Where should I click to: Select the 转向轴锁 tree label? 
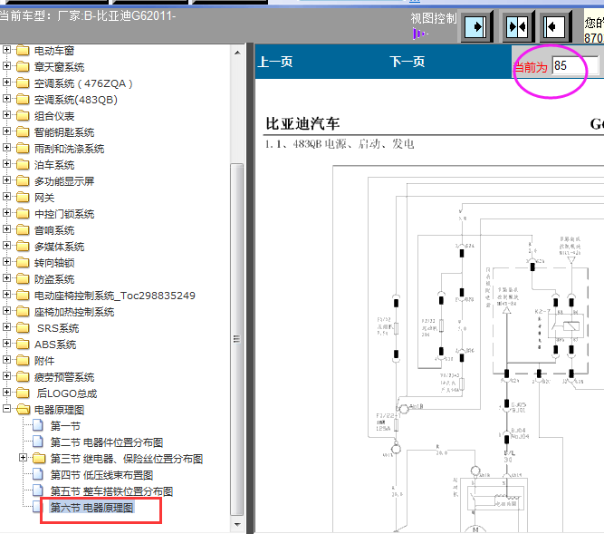coord(54,263)
